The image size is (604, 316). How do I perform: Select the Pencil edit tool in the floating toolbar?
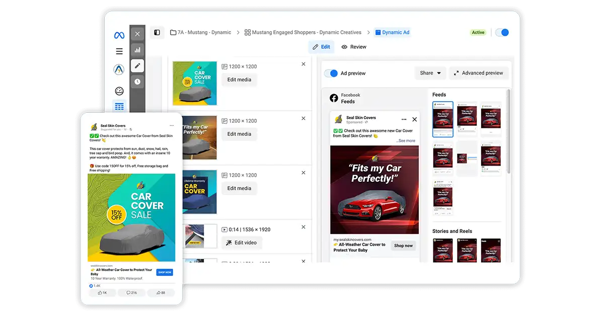pyautogui.click(x=137, y=65)
